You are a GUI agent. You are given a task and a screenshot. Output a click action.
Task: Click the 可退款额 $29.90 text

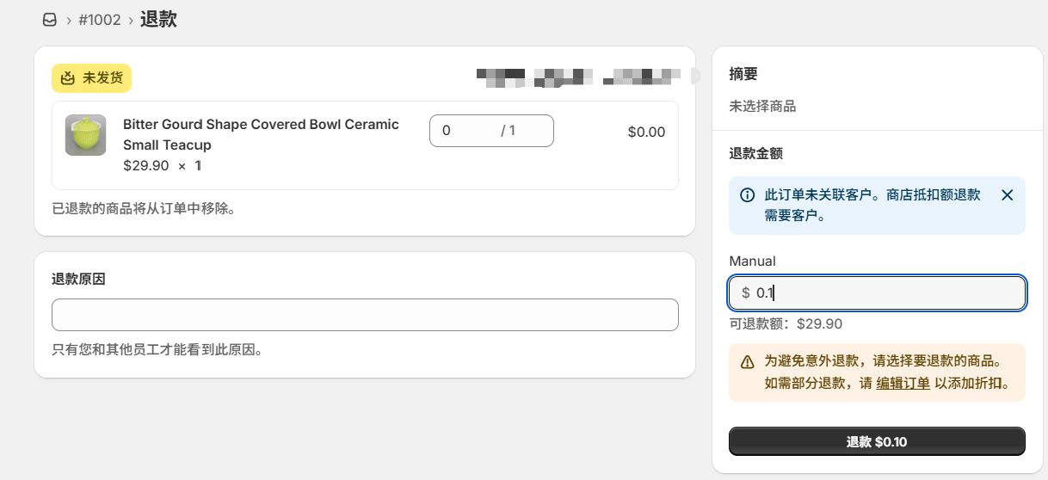click(786, 324)
